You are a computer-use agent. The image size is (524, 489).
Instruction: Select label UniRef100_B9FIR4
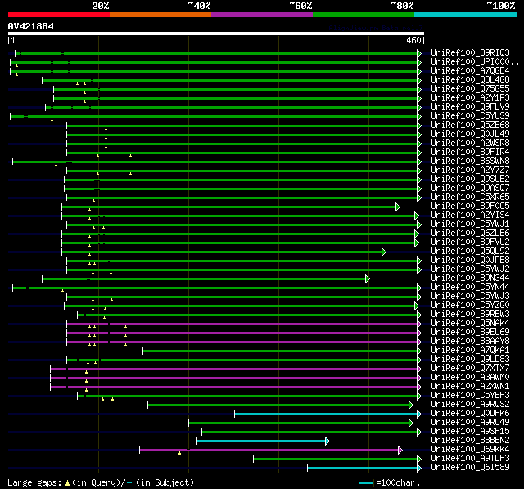(470, 152)
